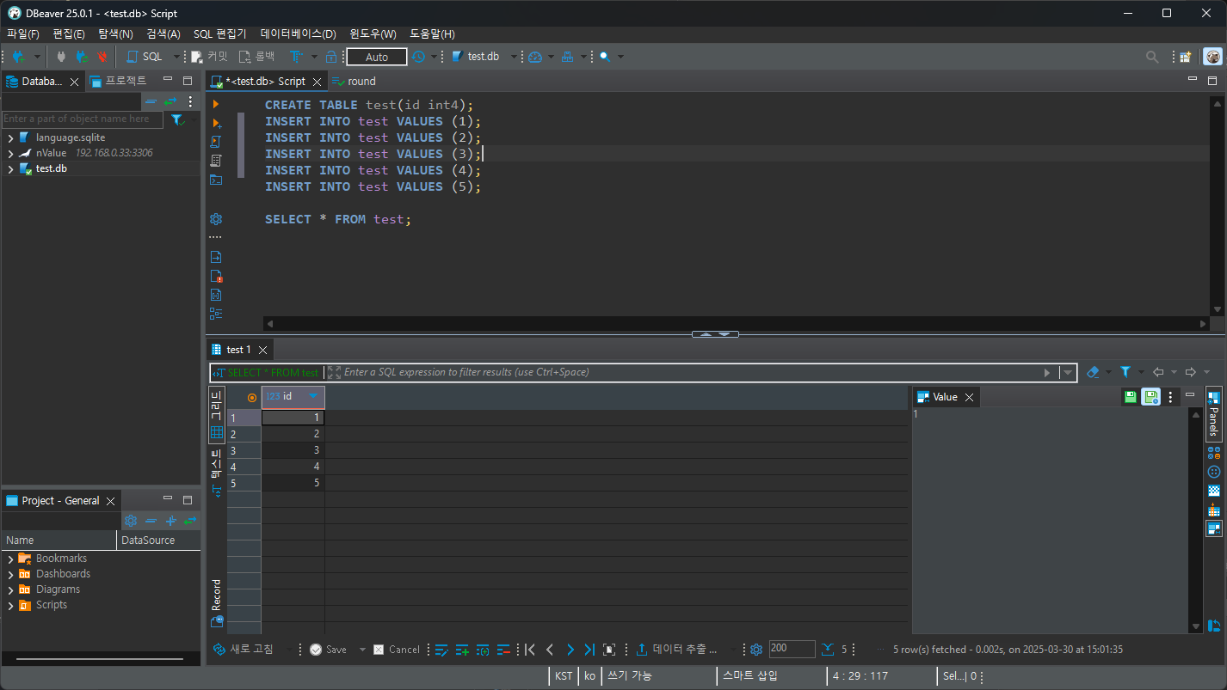Click Execute SQL in new tab icon
The width and height of the screenshot is (1227, 690).
216,124
